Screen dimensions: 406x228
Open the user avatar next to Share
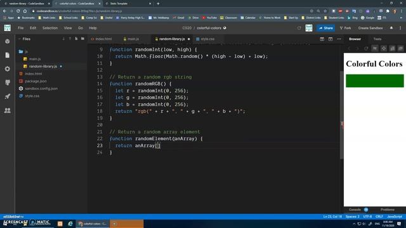click(x=309, y=28)
